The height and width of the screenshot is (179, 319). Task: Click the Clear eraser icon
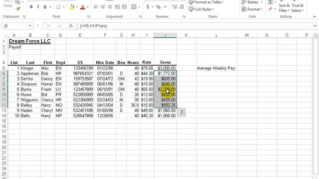pos(270,9)
